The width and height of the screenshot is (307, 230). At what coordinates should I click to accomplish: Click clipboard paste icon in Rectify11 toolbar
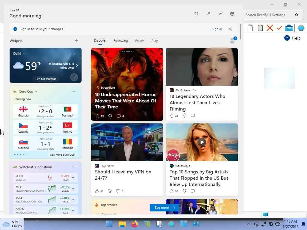pyautogui.click(x=260, y=28)
